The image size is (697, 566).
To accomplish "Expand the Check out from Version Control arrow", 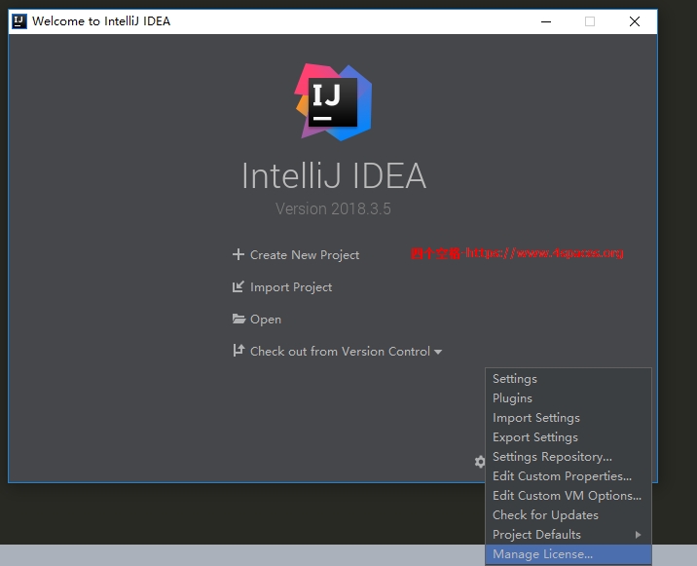I will pos(438,352).
